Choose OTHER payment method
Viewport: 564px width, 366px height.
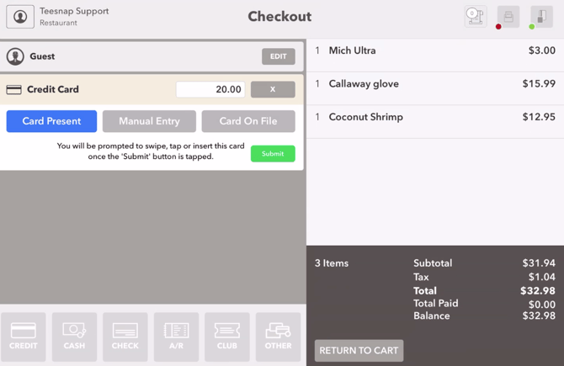[278, 337]
